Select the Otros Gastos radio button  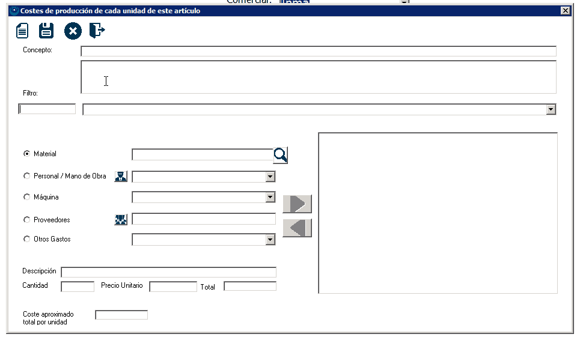click(26, 239)
